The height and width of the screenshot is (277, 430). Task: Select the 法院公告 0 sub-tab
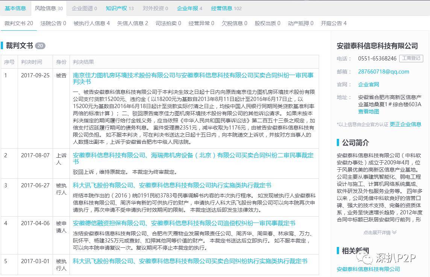click(53, 23)
